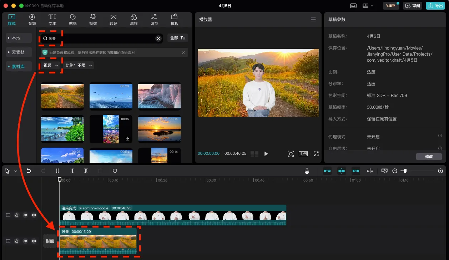Screen dimensions: 449x260
Task: Open the 贴纸 (Stickers) panel
Action: pyautogui.click(x=73, y=20)
